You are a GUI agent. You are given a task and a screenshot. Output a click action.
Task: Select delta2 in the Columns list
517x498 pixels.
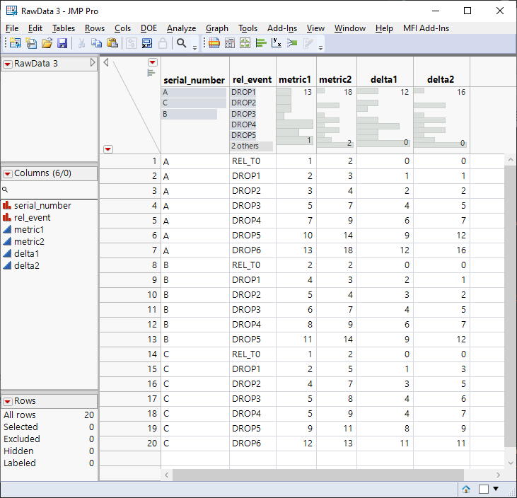(x=26, y=265)
